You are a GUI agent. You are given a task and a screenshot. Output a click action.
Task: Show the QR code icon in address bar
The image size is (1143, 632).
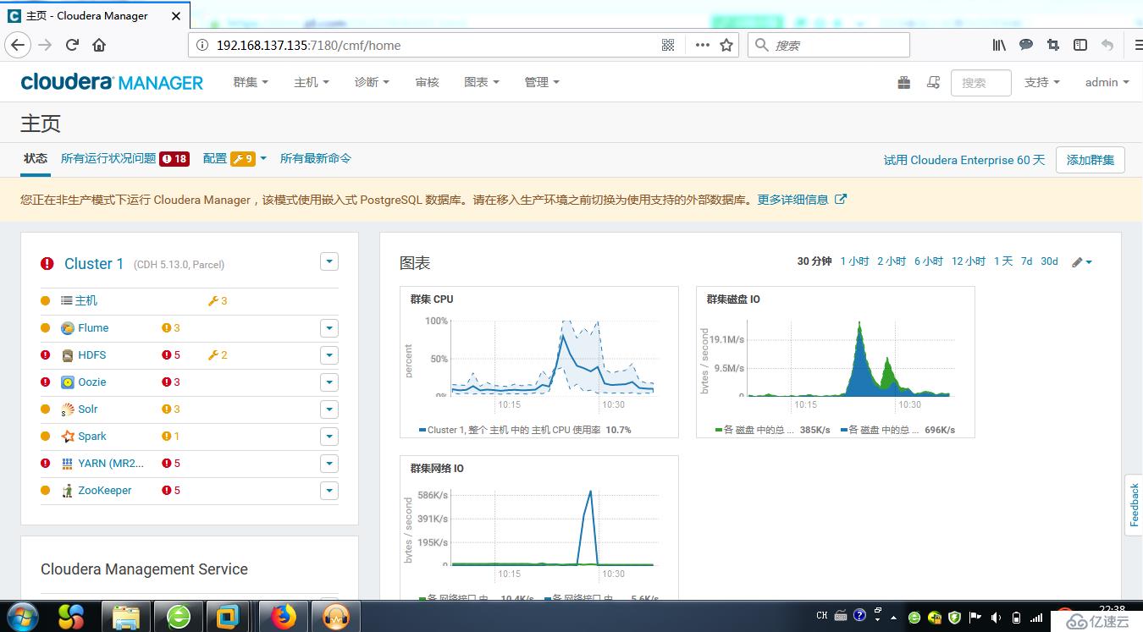(668, 45)
